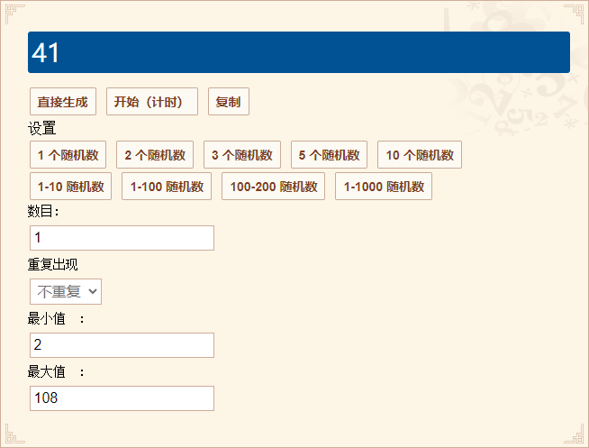Viewport: 589px width, 448px height.
Task: Focus the 数目 count input field
Action: (x=122, y=238)
